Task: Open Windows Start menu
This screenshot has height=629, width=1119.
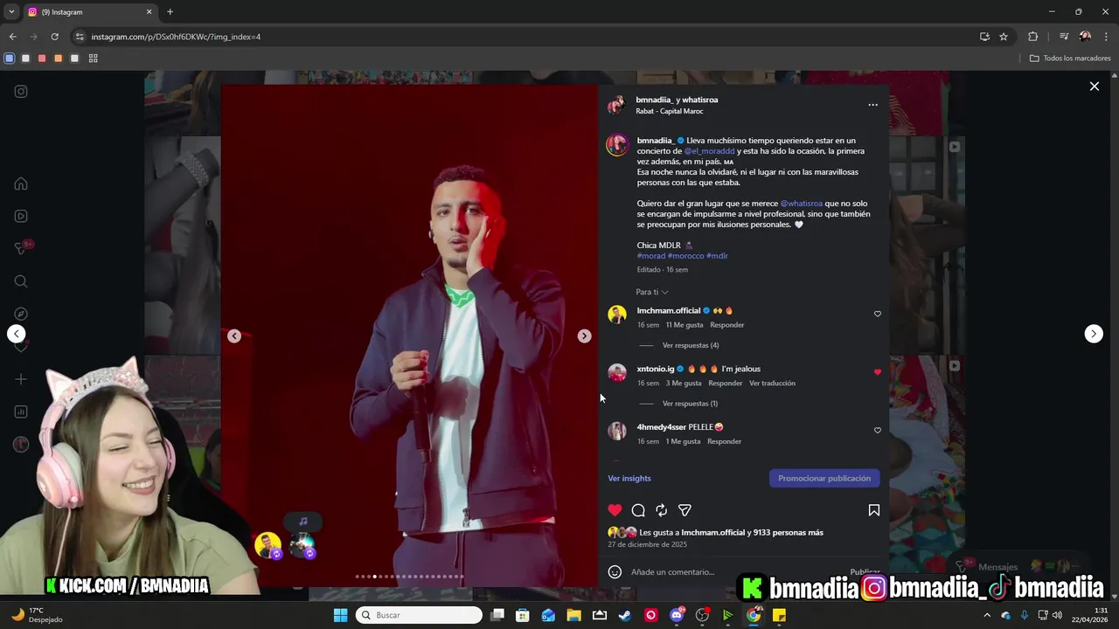Action: point(340,615)
